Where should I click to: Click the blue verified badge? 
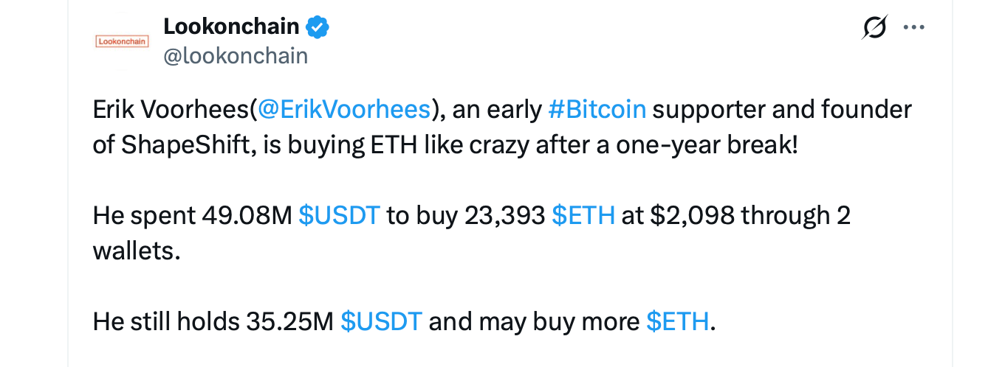[x=318, y=27]
